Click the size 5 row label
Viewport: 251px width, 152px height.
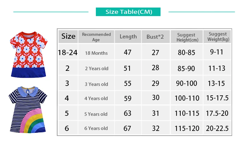point(67,113)
